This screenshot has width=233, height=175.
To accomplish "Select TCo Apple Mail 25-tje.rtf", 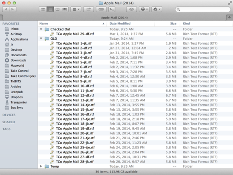I will click(x=75, y=147).
